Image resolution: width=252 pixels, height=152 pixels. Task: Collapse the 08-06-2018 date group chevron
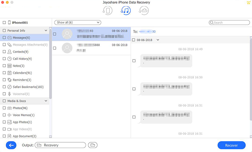click(x=158, y=40)
